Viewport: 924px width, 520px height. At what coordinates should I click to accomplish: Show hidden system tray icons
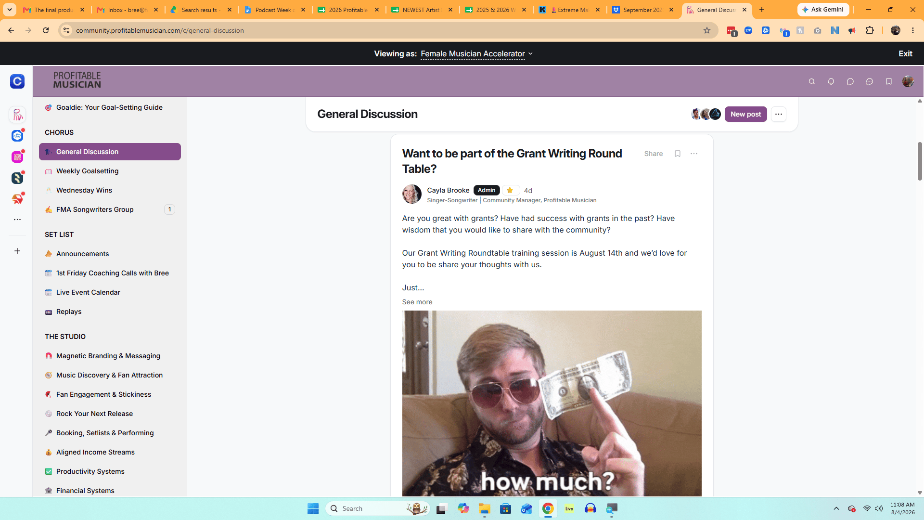[836, 508]
